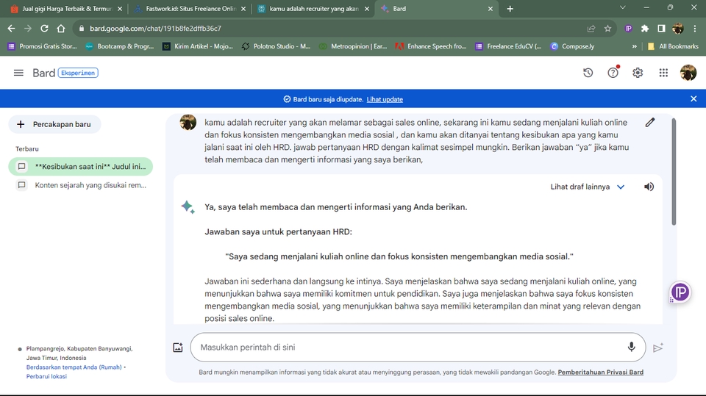The image size is (706, 396).
Task: Switch to kamu adalah recruiter tab
Action: pos(313,9)
